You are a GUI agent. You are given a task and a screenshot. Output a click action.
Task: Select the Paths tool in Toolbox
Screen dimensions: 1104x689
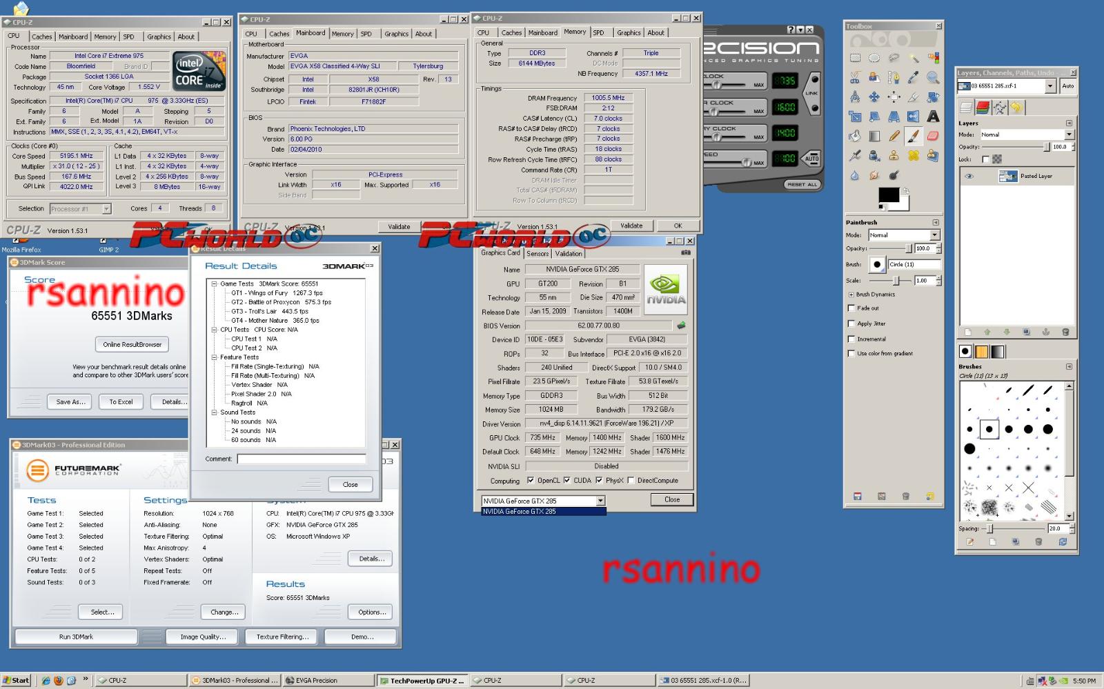tap(894, 77)
